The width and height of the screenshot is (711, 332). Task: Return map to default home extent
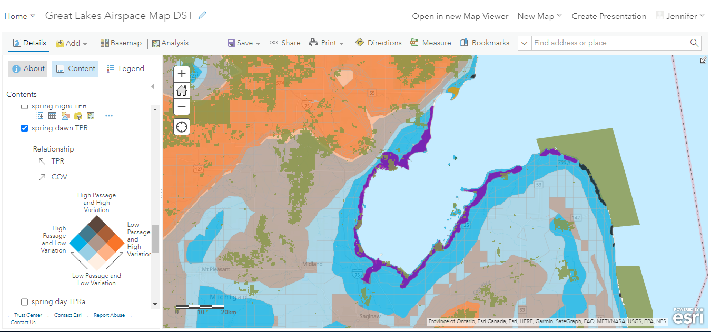pos(182,90)
